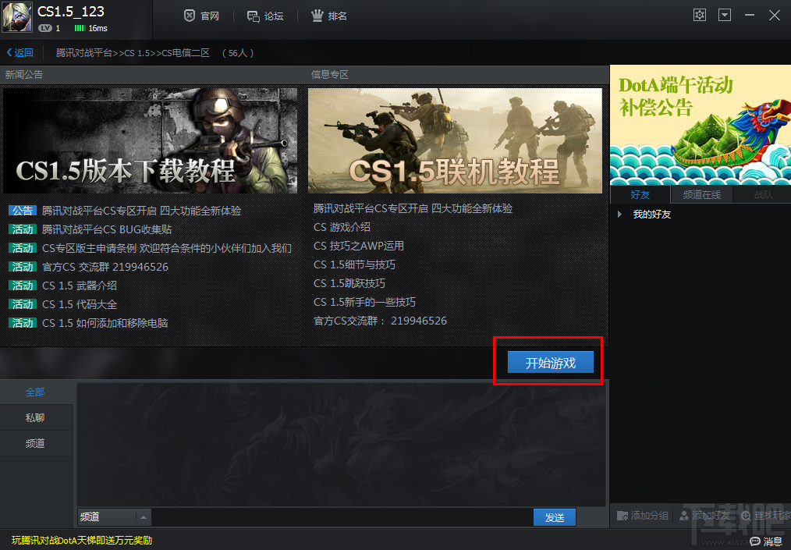Open the 官网 official site link
This screenshot has height=550, width=791.
pyautogui.click(x=201, y=16)
